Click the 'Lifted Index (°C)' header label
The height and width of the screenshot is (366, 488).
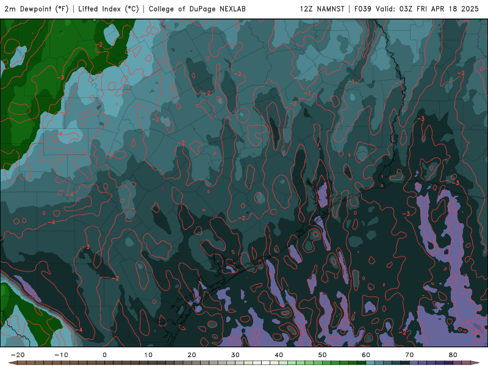[x=109, y=9]
